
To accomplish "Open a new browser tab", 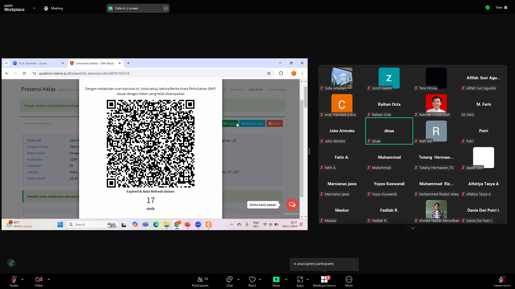I will tap(128, 63).
